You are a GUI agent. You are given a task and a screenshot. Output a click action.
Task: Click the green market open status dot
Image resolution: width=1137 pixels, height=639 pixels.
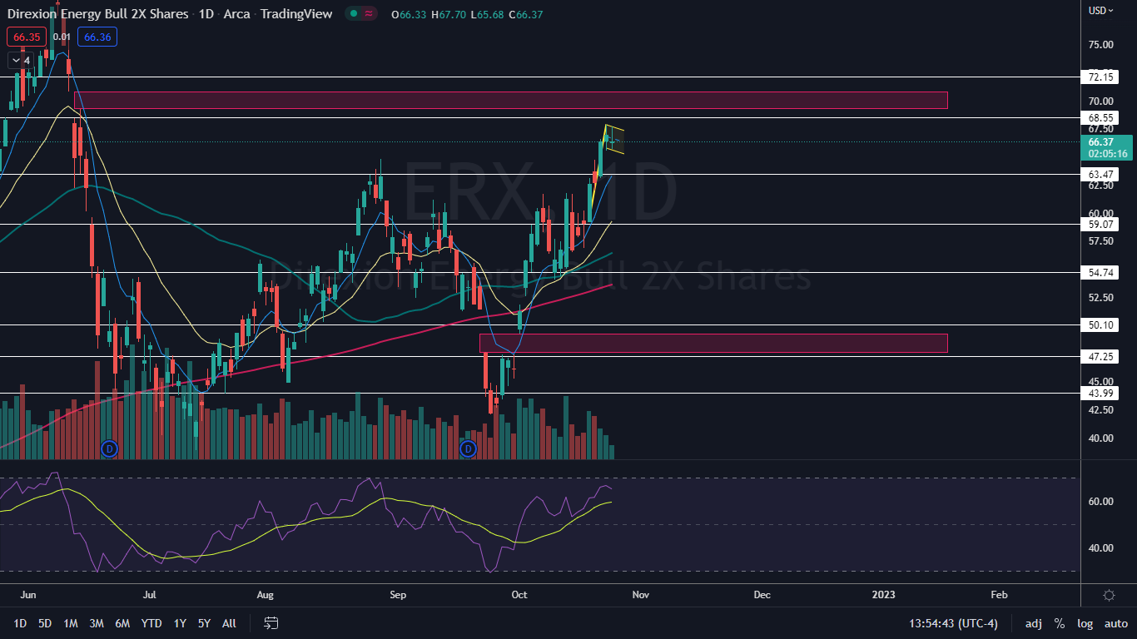[355, 13]
